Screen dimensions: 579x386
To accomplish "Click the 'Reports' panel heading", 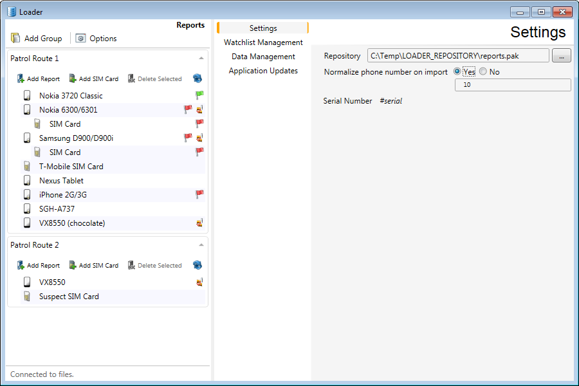I will click(190, 24).
